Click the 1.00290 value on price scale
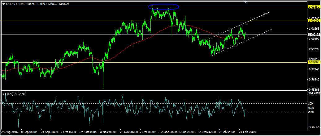Image resolution: width=321 pixels, height=136 pixels. pyautogui.click(x=314, y=39)
